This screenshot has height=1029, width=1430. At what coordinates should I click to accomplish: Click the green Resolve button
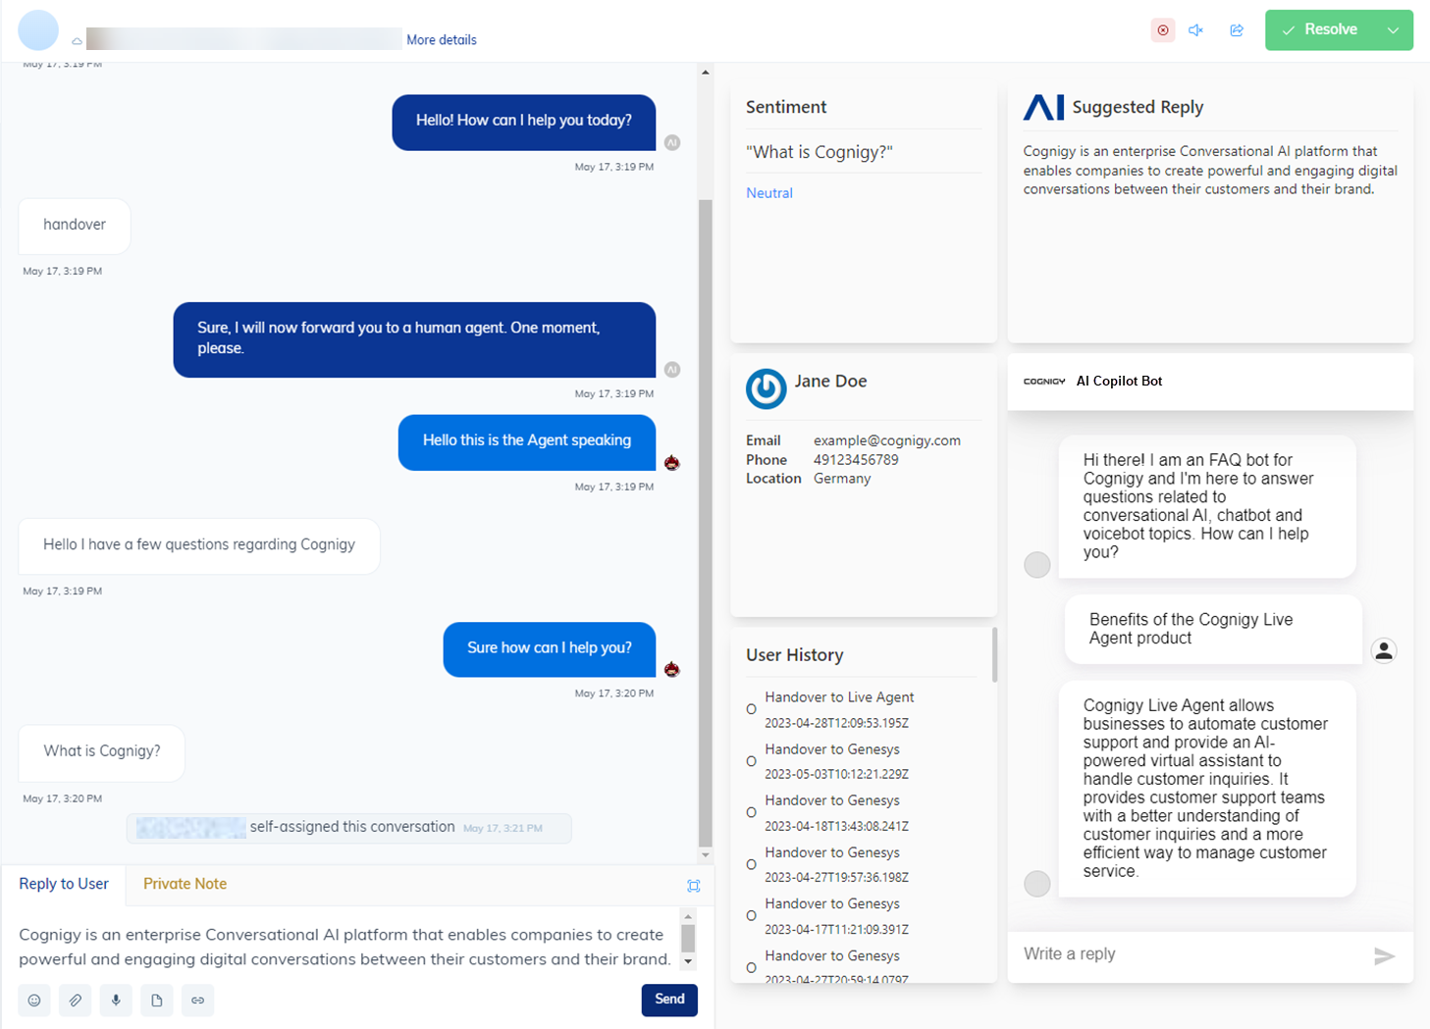coord(1320,29)
